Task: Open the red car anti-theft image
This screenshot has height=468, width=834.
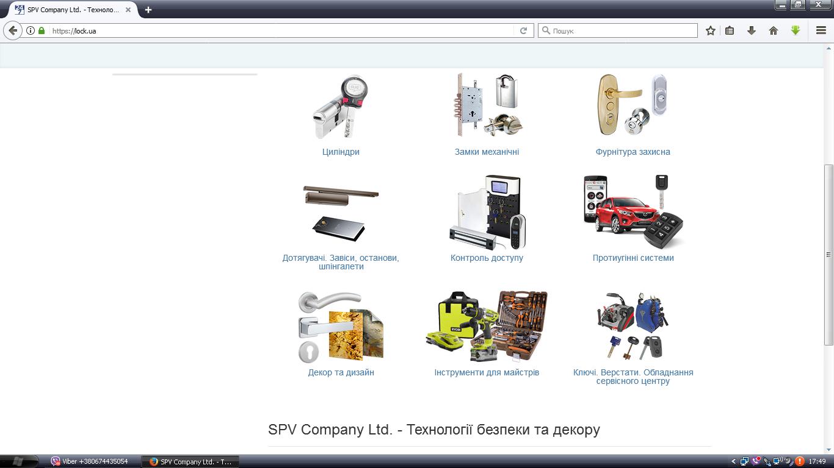Action: [633, 211]
